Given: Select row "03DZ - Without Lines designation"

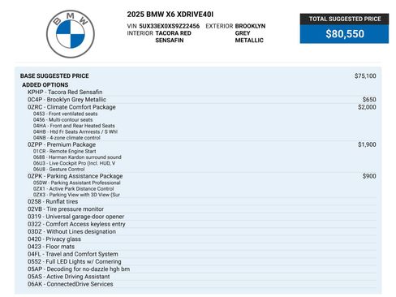Looking at the screenshot, I should [201, 231].
